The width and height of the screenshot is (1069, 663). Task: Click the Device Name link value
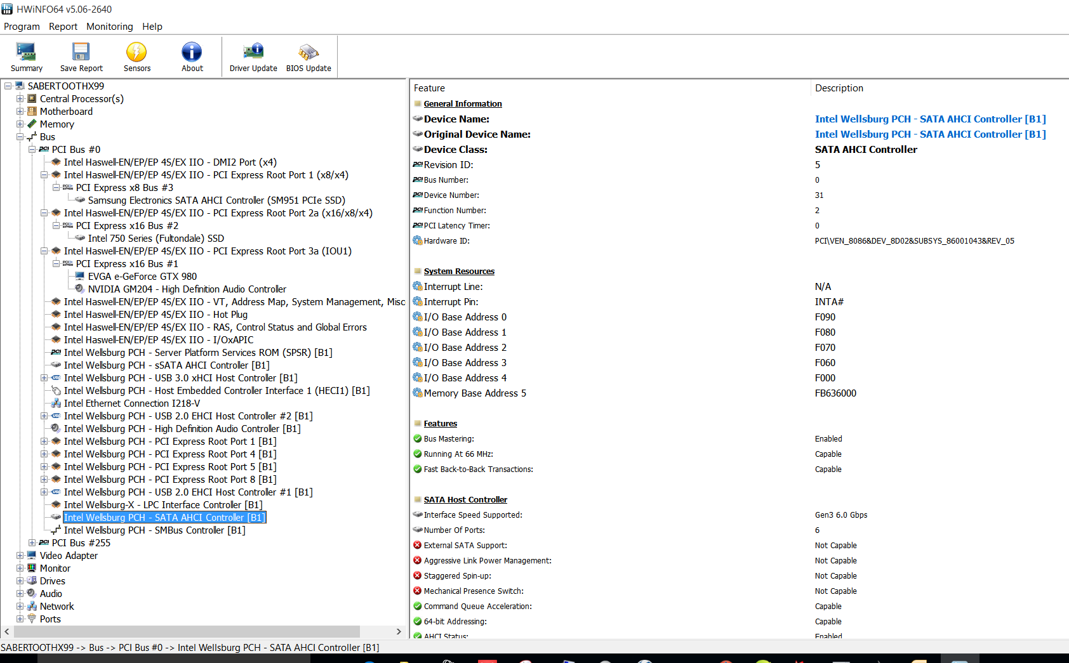tap(931, 119)
